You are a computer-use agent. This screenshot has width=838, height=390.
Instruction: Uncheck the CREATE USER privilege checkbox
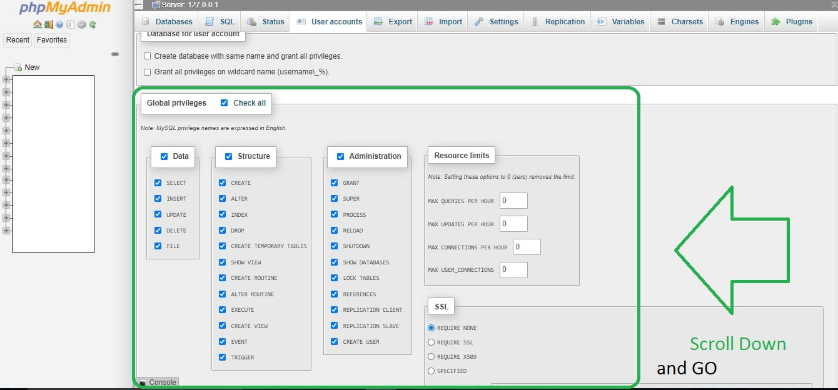(335, 342)
